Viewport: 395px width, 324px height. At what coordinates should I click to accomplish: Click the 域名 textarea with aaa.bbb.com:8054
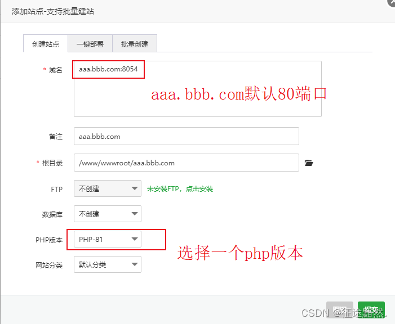pyautogui.click(x=197, y=89)
